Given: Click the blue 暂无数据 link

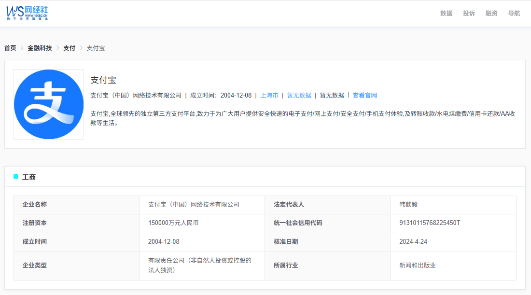Looking at the screenshot, I should pyautogui.click(x=299, y=96).
